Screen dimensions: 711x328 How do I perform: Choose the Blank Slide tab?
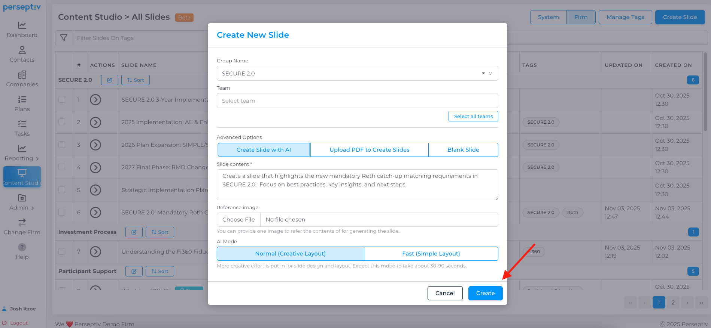pyautogui.click(x=463, y=150)
